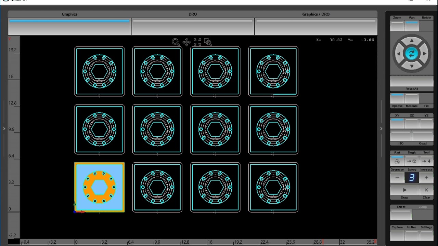Viewport: 438px width, 246px height.
Task: Switch to the Quad view
Action: point(423,136)
